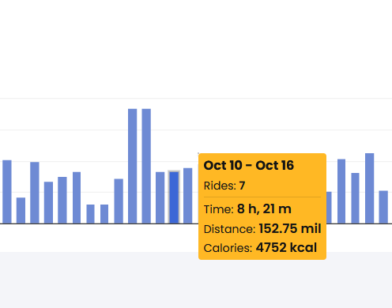Click the bar just right of the highlighted bar
Viewport: 392px width, 308px height.
[188, 196]
